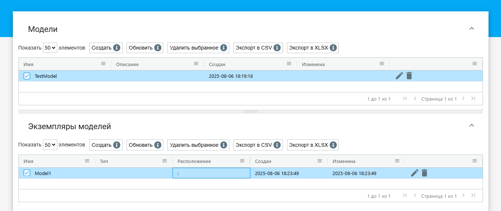The width and height of the screenshot is (501, 211).
Task: Open page size dropdown in Экземпляры моделей
Action: click(x=50, y=145)
